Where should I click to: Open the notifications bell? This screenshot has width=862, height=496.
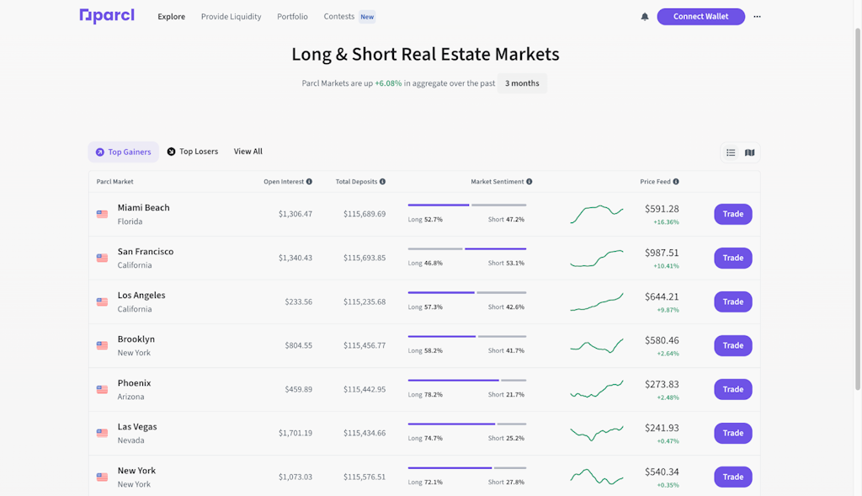click(645, 17)
